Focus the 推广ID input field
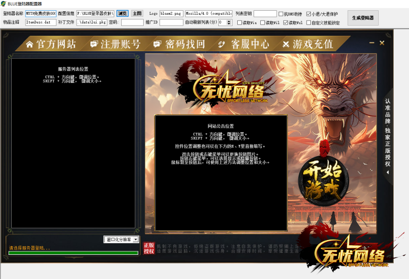 [171, 22]
